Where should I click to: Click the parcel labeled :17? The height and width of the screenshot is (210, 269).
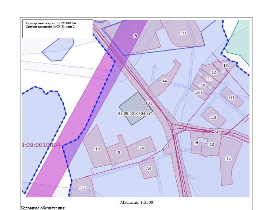click(232, 98)
